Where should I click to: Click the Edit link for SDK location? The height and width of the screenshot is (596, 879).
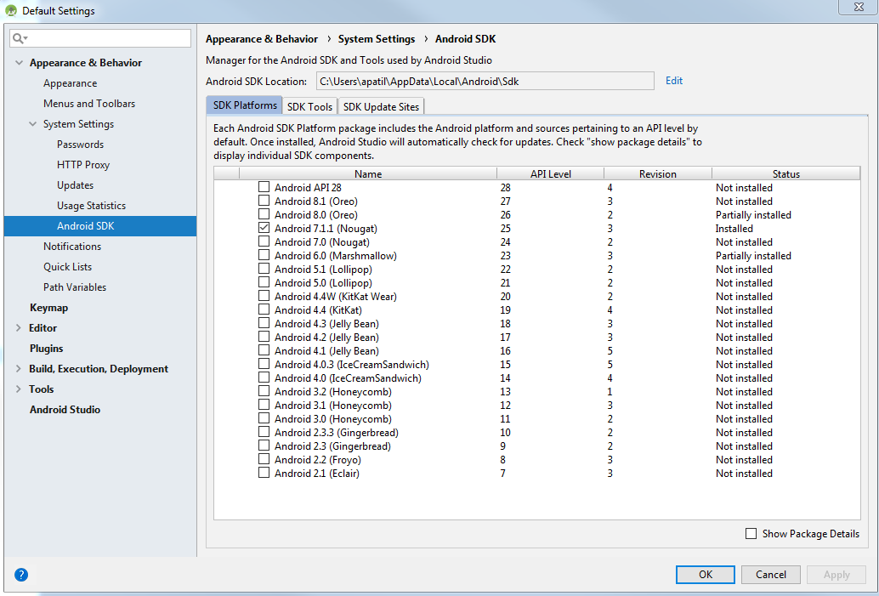point(674,81)
